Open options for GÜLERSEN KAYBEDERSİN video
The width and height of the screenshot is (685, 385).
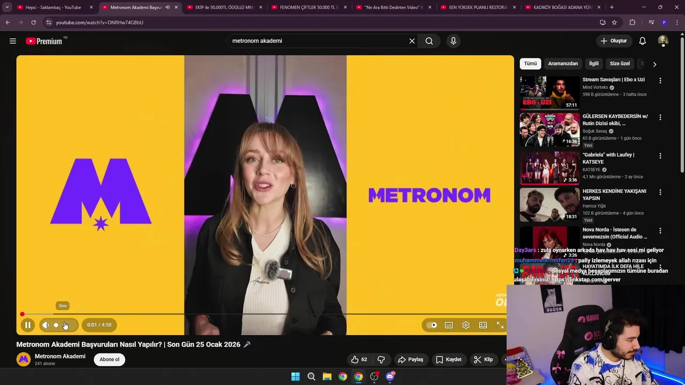(x=660, y=117)
